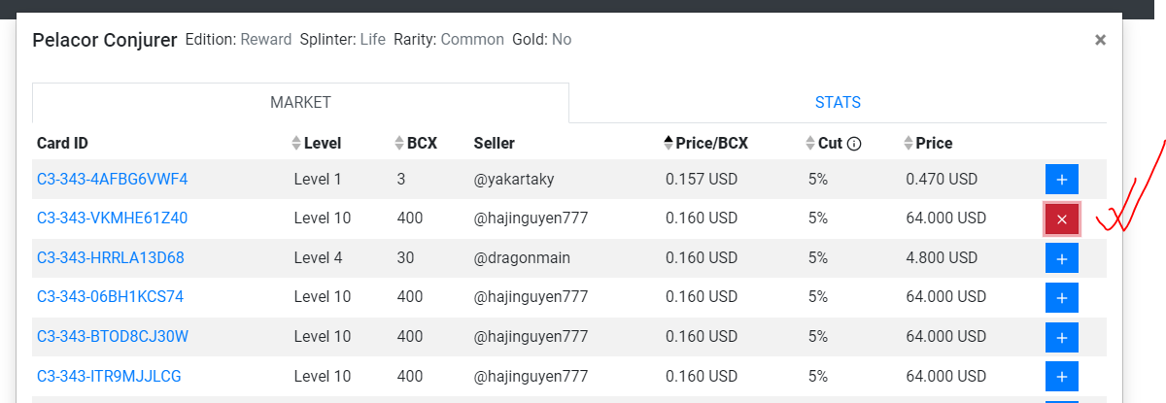Sort listings by Price/BCX column

point(706,143)
